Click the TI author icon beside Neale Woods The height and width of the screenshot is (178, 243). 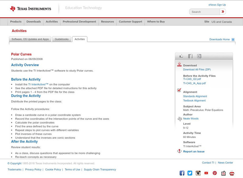pos(180,119)
